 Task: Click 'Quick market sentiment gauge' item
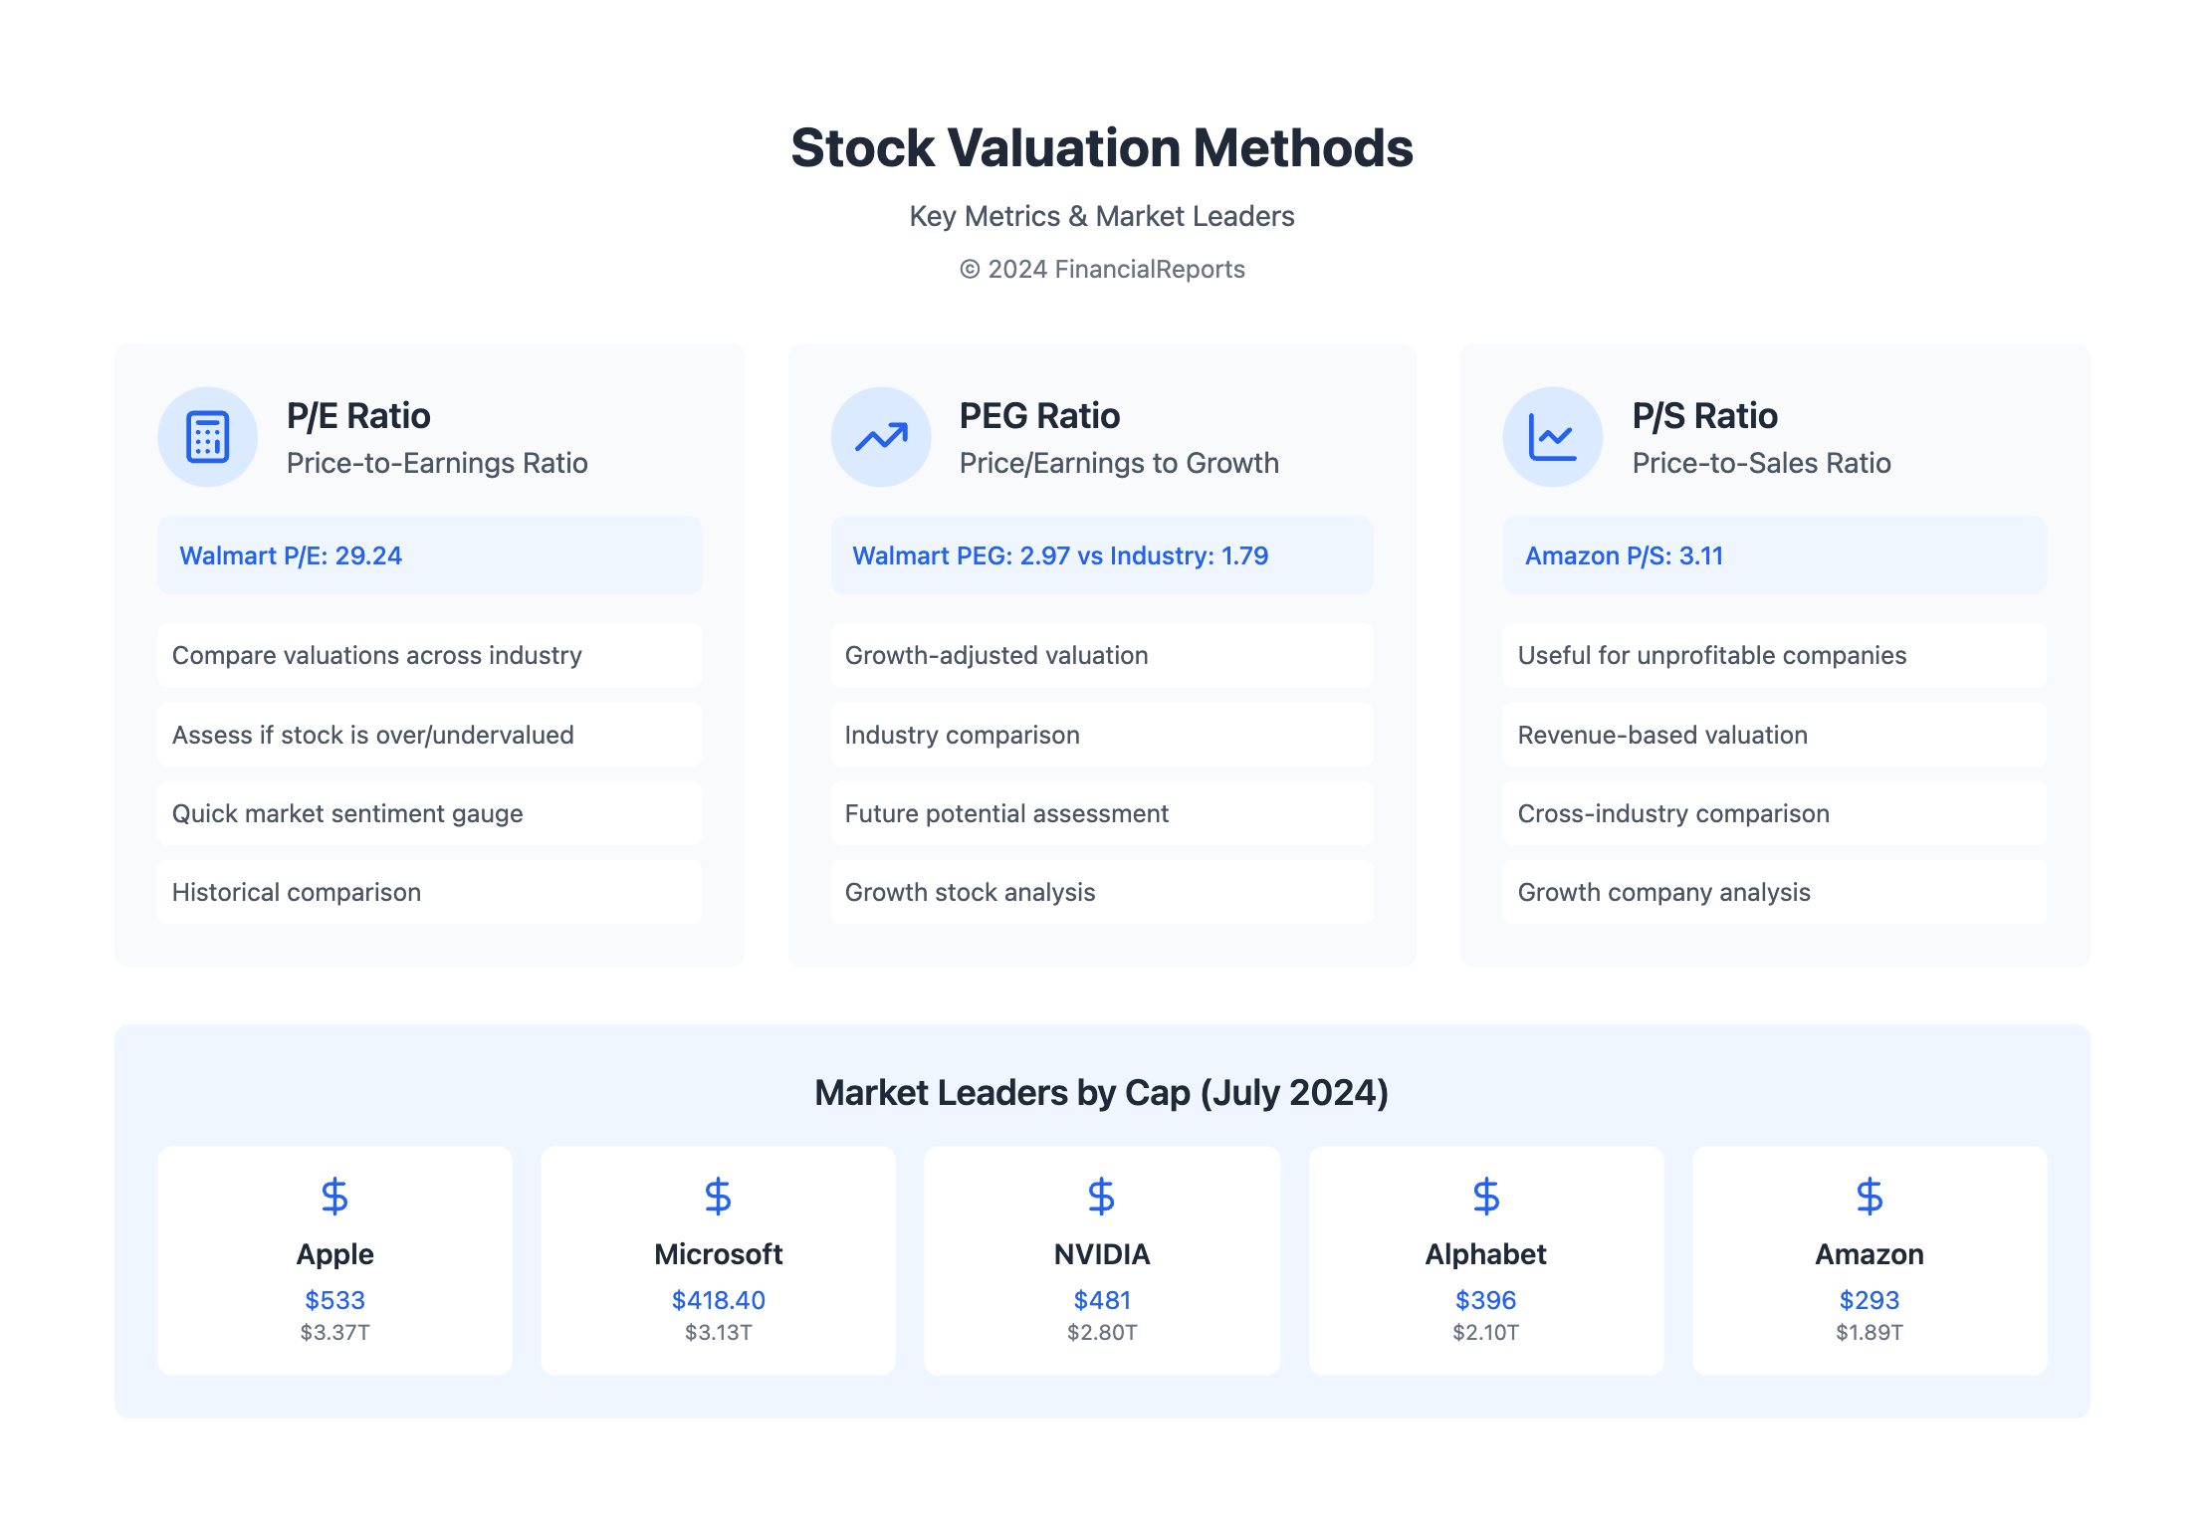pos(429,813)
